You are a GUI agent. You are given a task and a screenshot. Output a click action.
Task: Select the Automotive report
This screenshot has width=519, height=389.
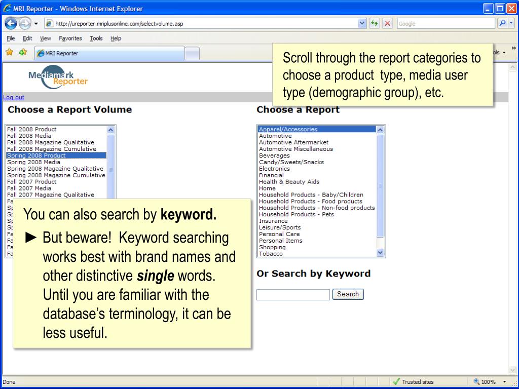pos(317,136)
